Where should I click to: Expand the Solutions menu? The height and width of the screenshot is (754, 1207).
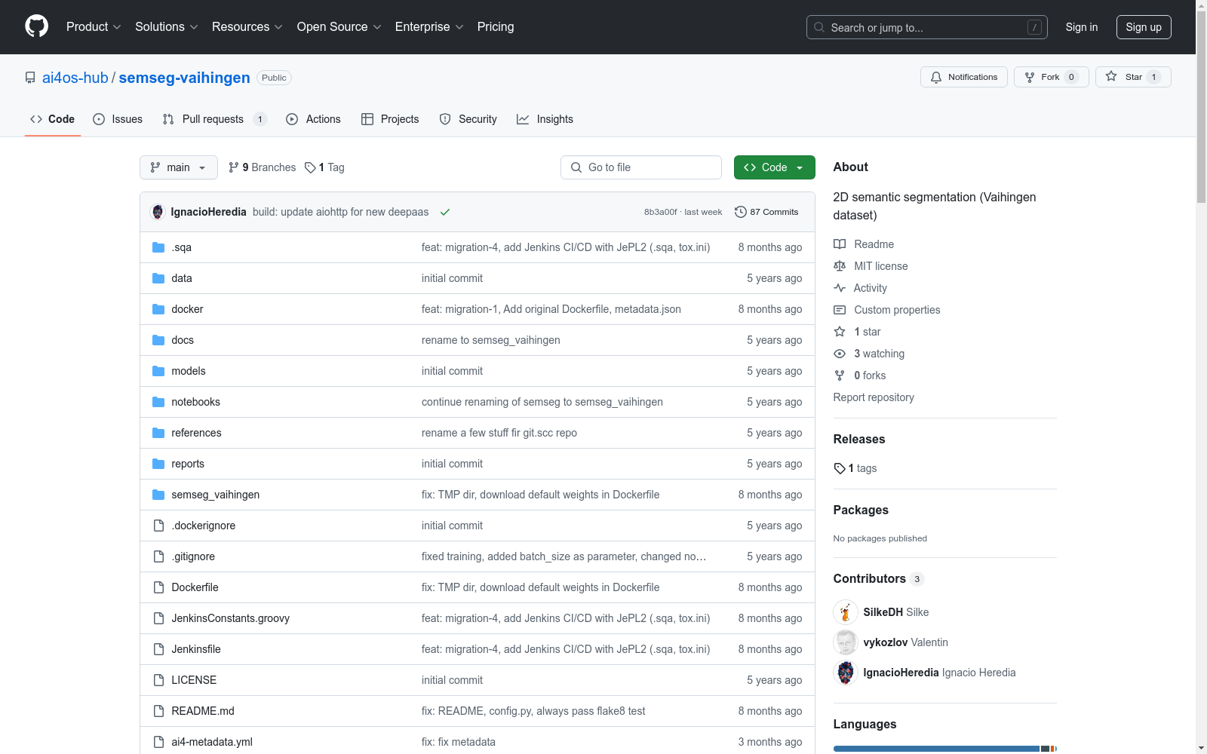point(167,27)
